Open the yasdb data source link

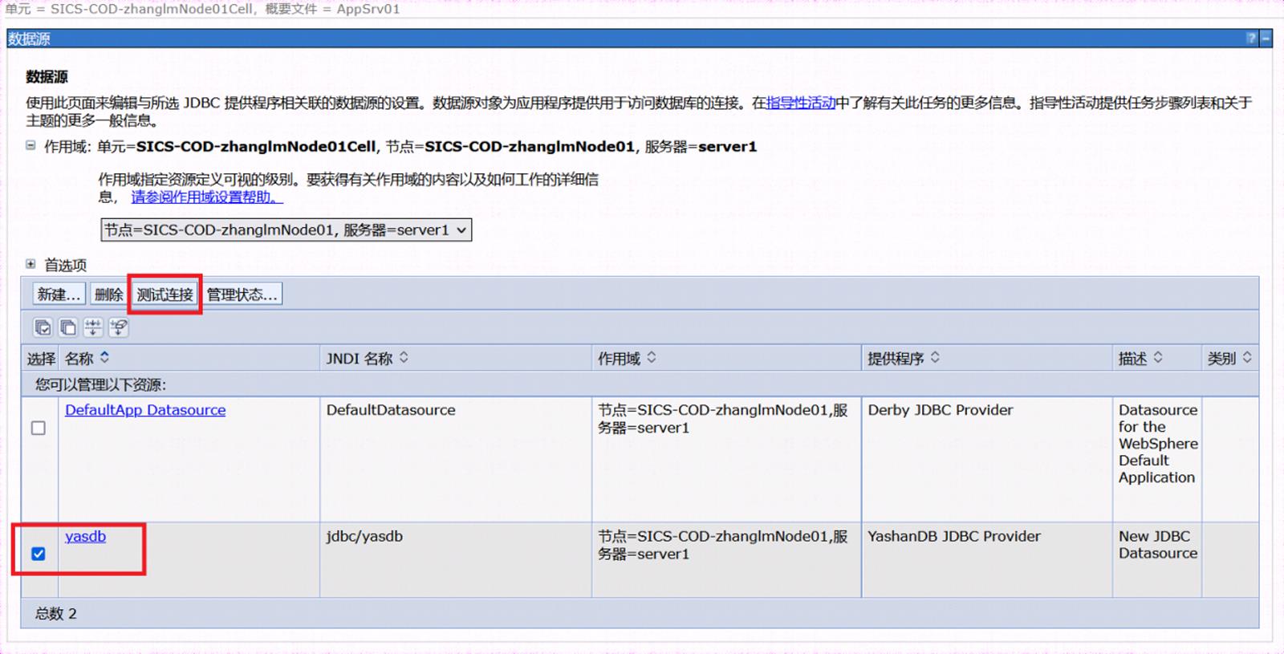(x=85, y=536)
